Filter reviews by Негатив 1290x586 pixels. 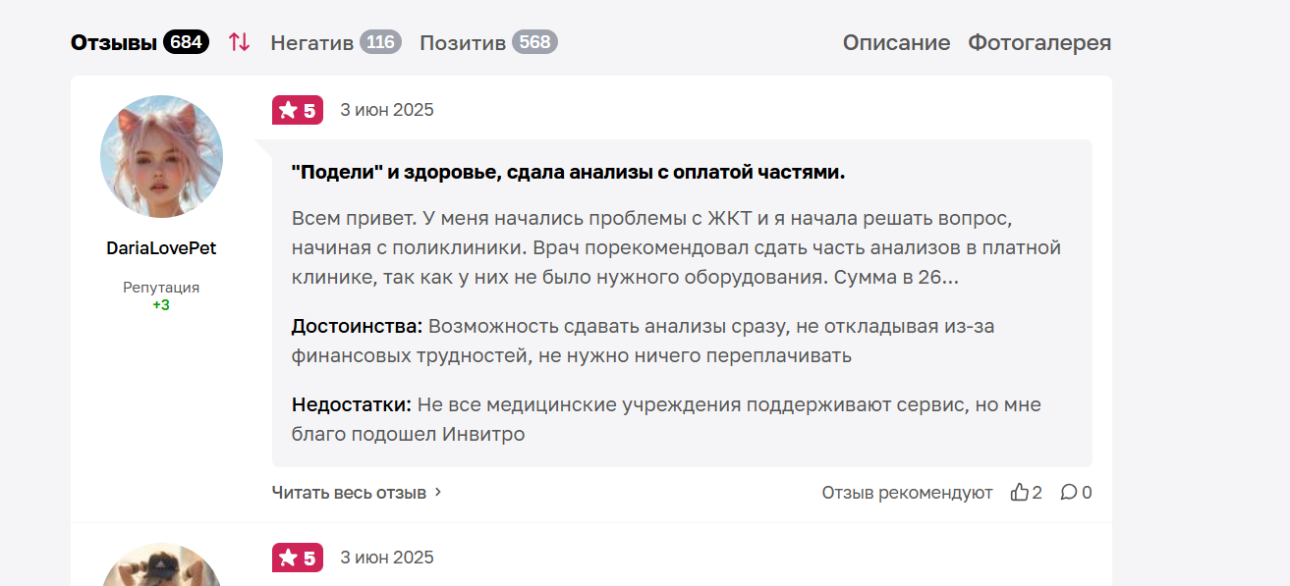[311, 42]
